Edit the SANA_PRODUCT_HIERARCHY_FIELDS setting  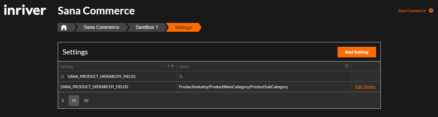pos(359,87)
